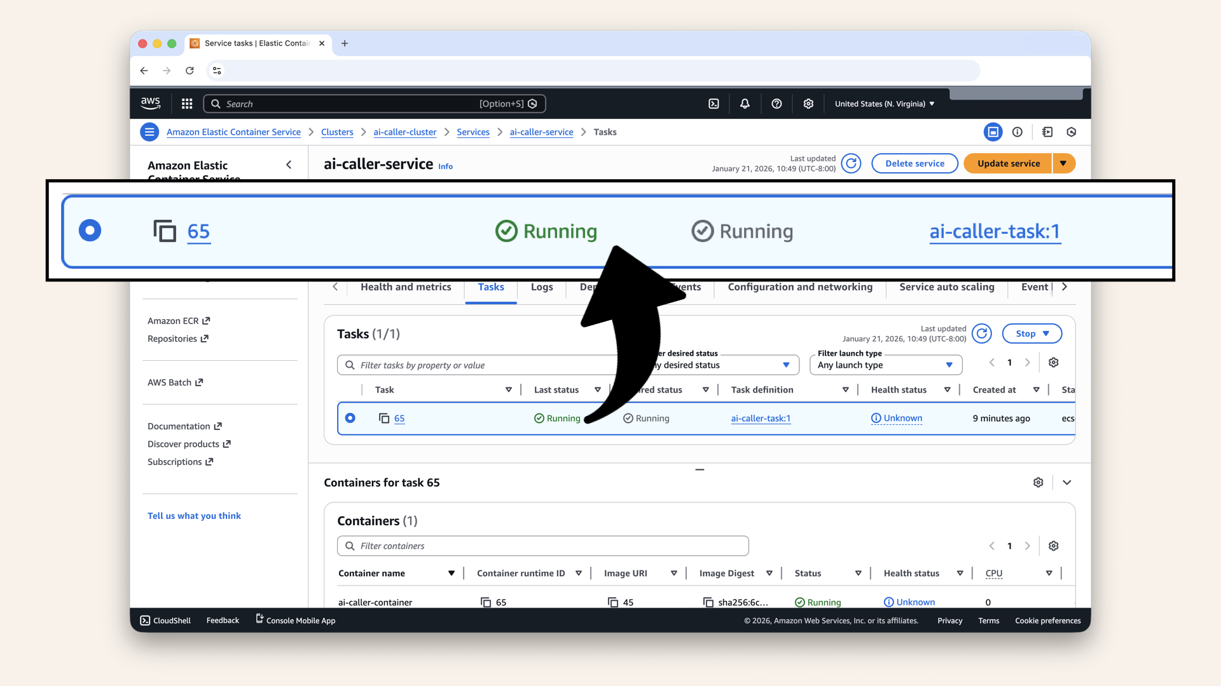This screenshot has width=1221, height=686.
Task: Open the AWS services grid menu
Action: click(187, 104)
